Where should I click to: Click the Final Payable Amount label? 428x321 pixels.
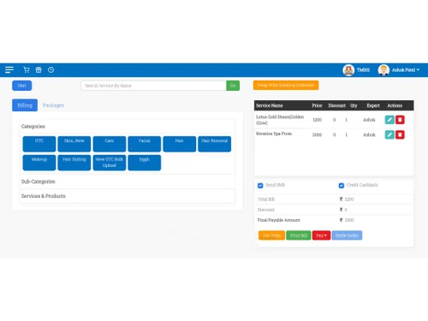279,220
